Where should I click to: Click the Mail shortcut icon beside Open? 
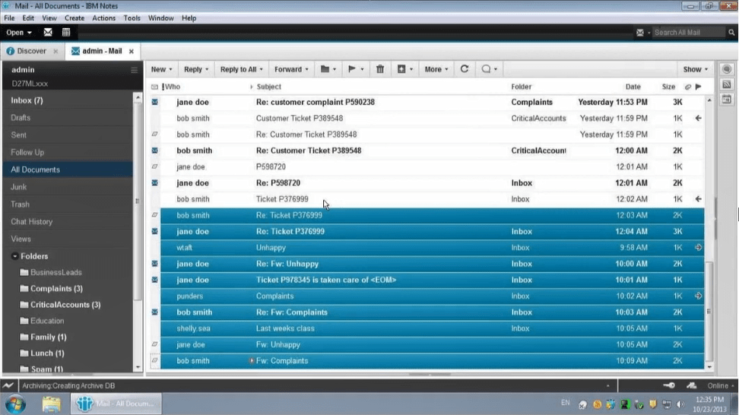tap(48, 33)
